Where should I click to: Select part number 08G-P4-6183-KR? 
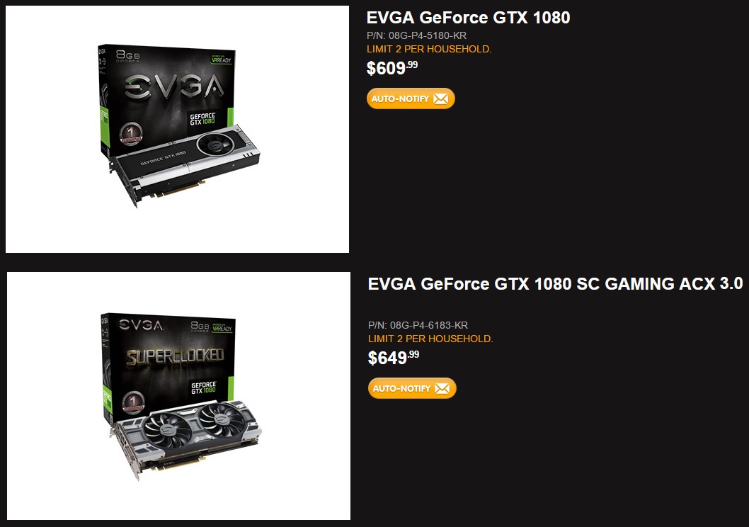(x=418, y=325)
